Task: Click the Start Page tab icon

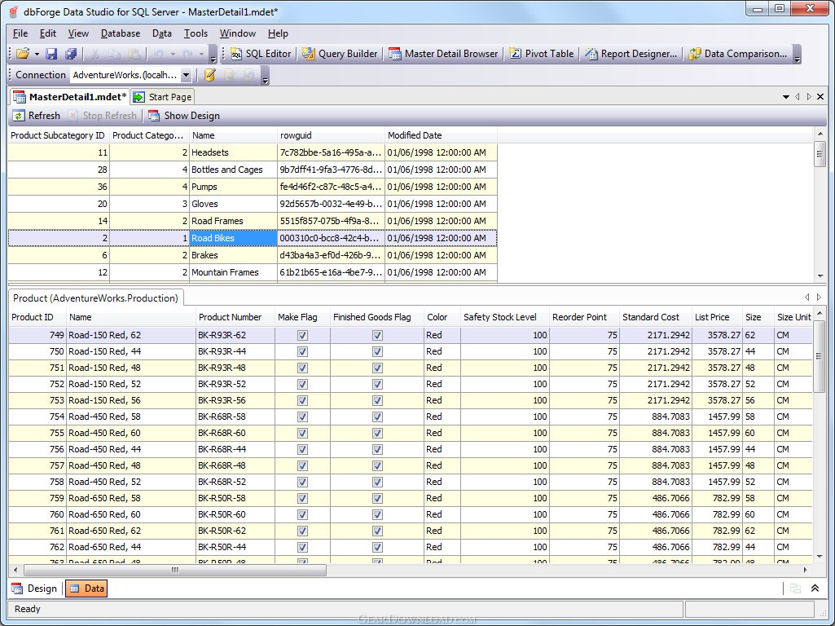Action: tap(139, 97)
